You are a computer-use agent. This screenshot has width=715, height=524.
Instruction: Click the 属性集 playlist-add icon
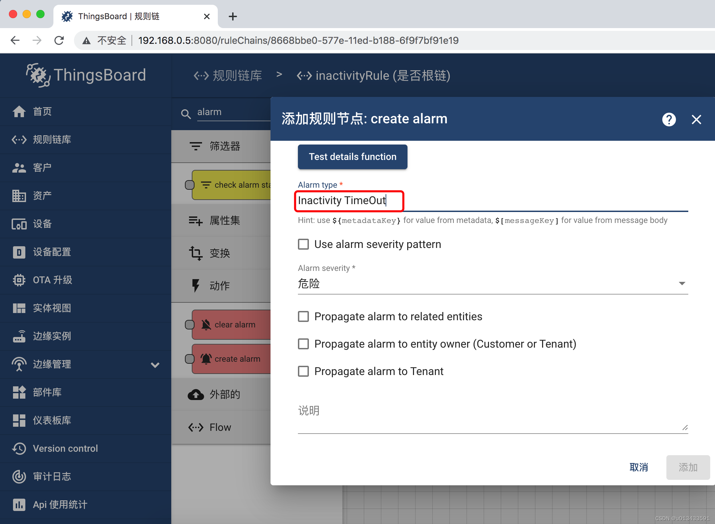196,221
